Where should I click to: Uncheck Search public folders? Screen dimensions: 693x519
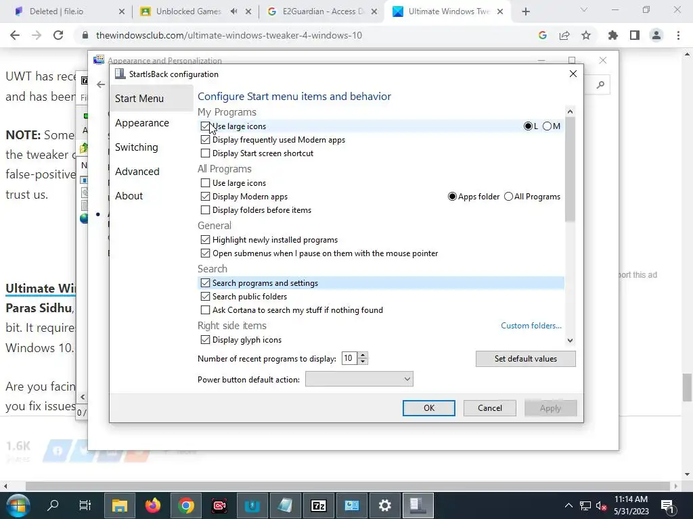[205, 297]
